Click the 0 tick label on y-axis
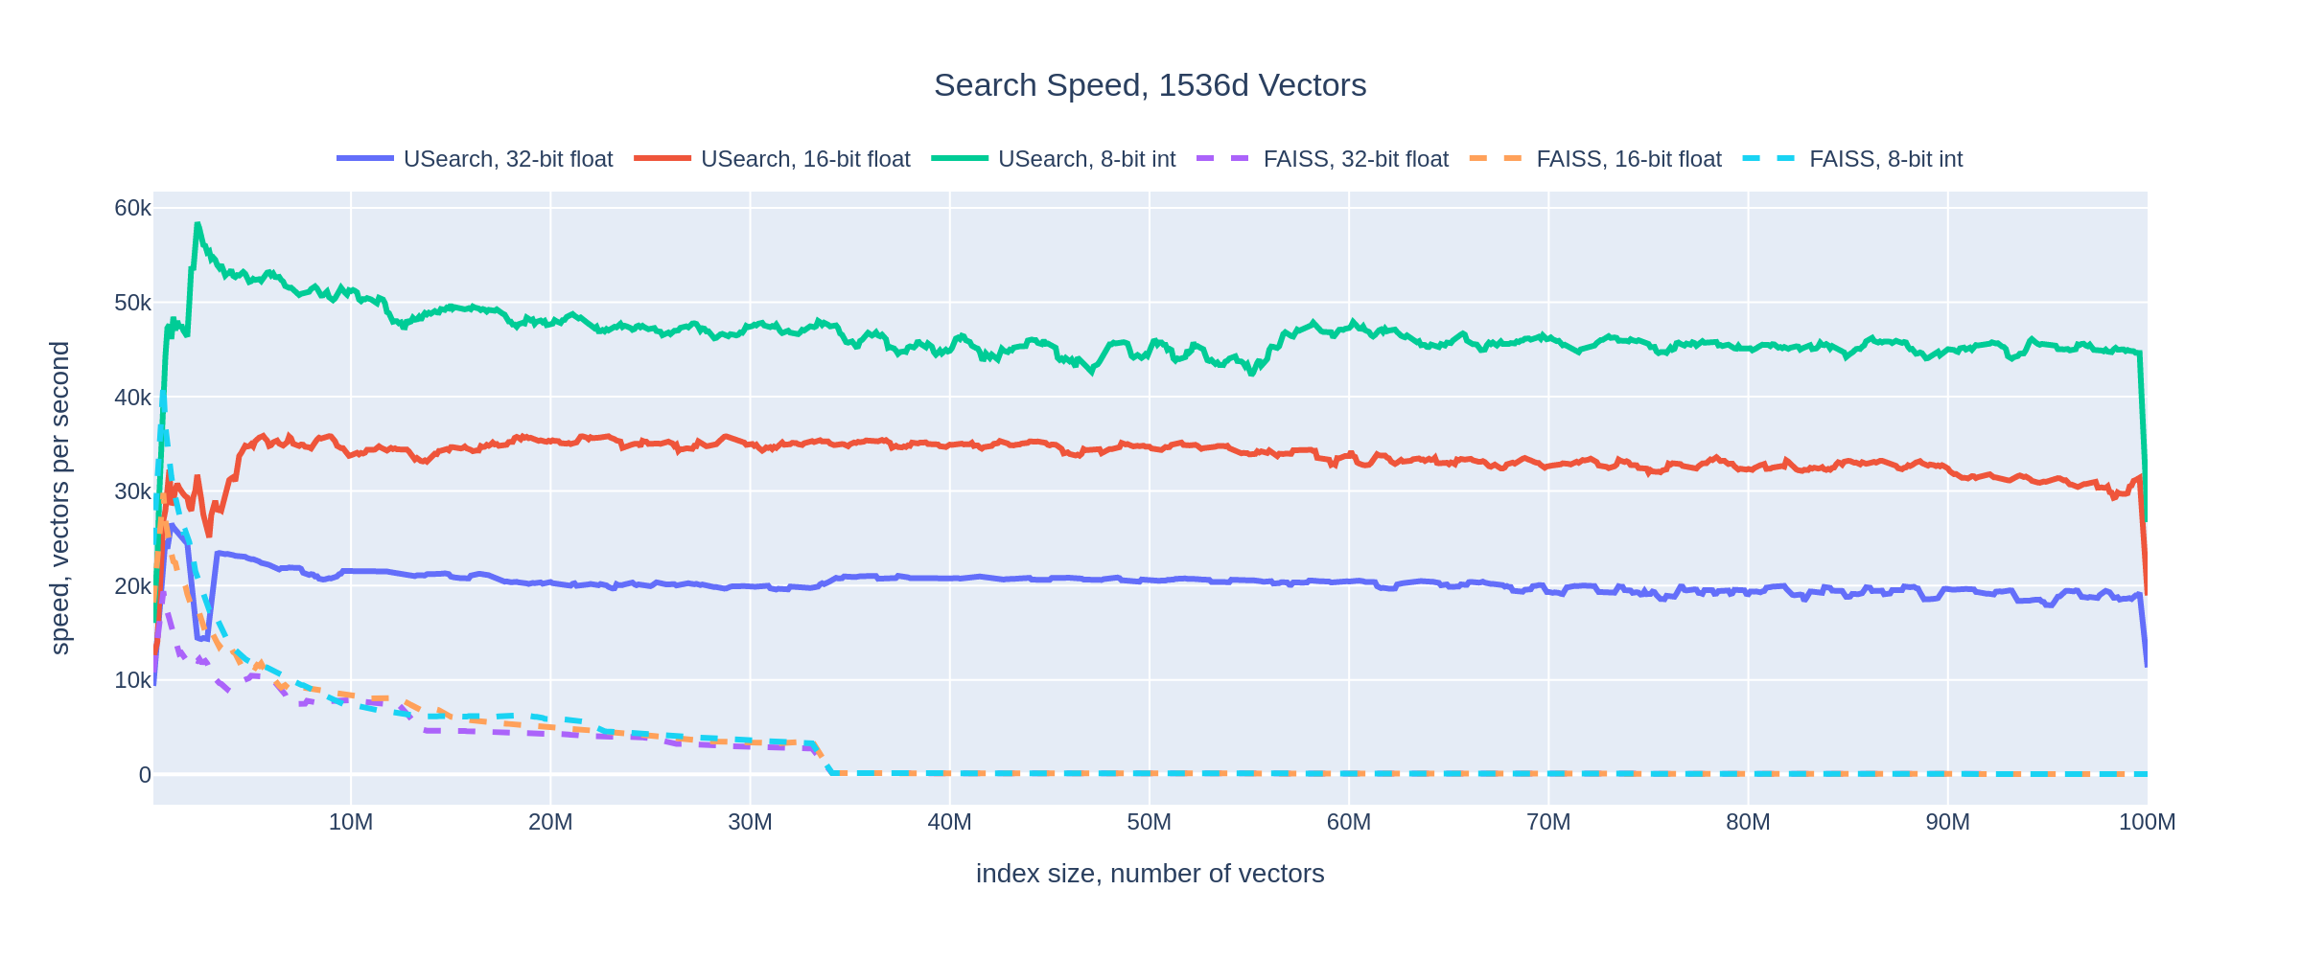Screen dimensions: 2301x958 (145, 775)
